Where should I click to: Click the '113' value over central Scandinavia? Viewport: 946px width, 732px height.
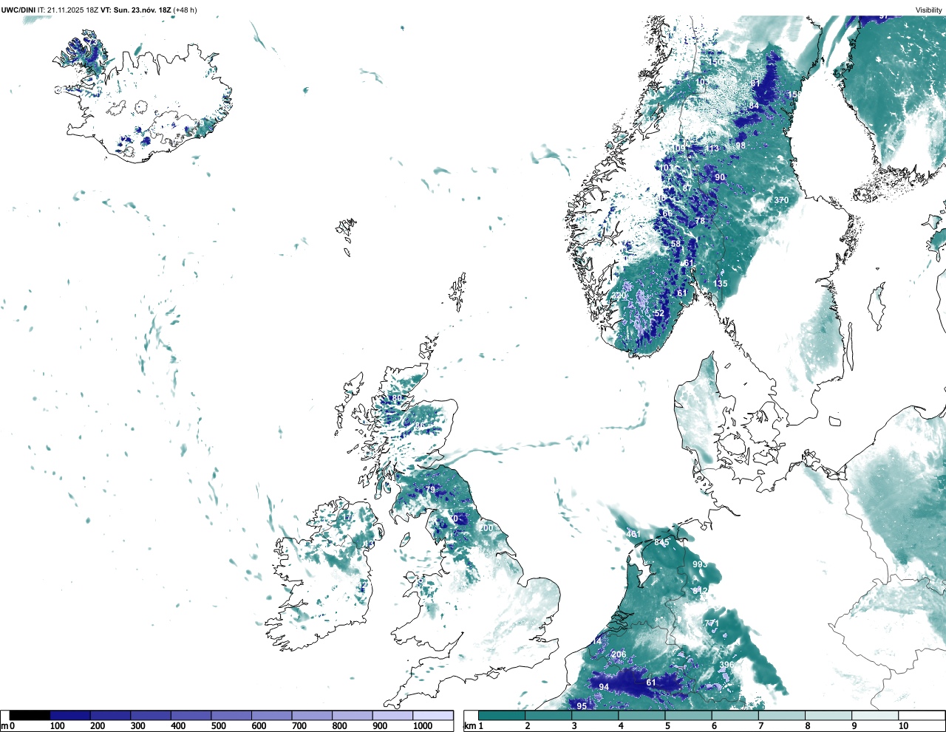point(712,148)
